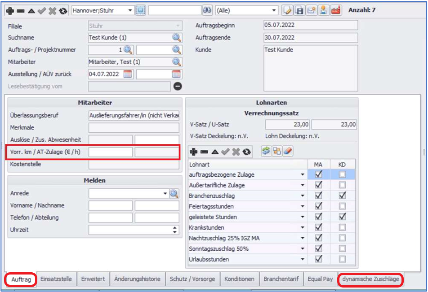
Task: Click the binoculars search icon in top toolbar
Action: coord(207,10)
